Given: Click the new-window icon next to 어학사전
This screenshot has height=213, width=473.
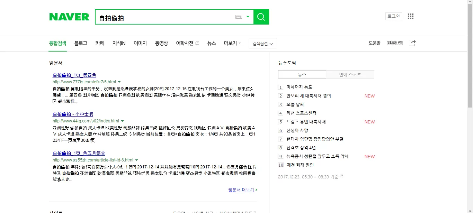Looking at the screenshot, I should click(x=197, y=43).
